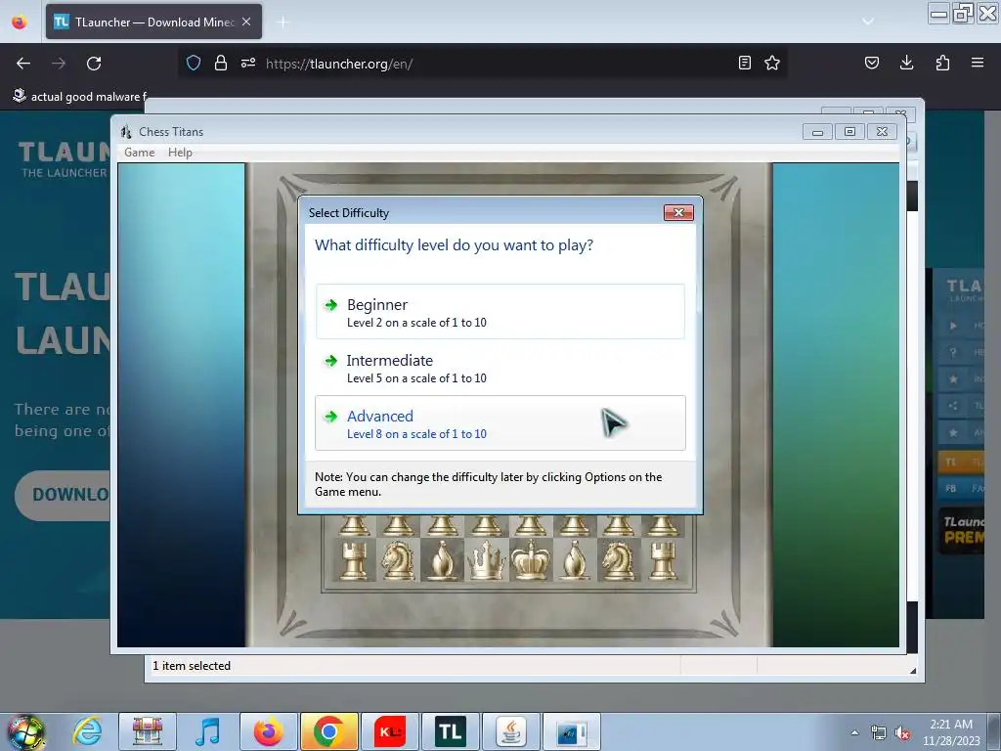
Task: Select the Beginner difficulty level
Action: coord(500,312)
